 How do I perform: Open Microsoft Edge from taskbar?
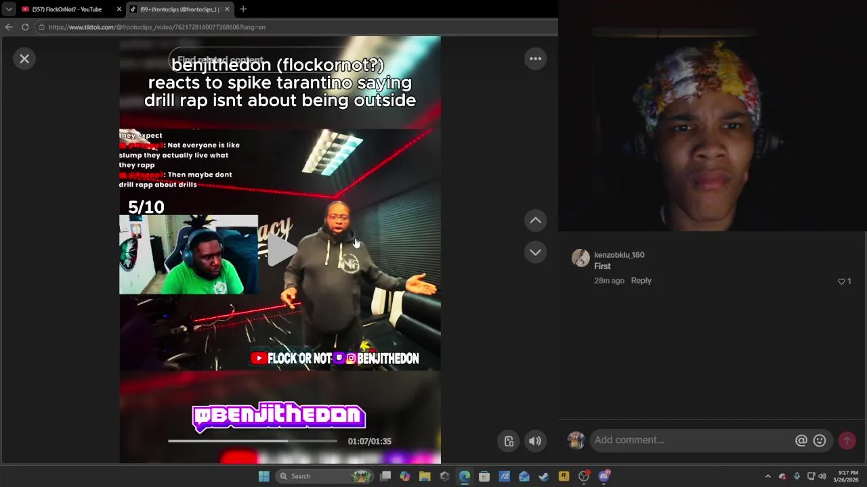[x=465, y=476]
